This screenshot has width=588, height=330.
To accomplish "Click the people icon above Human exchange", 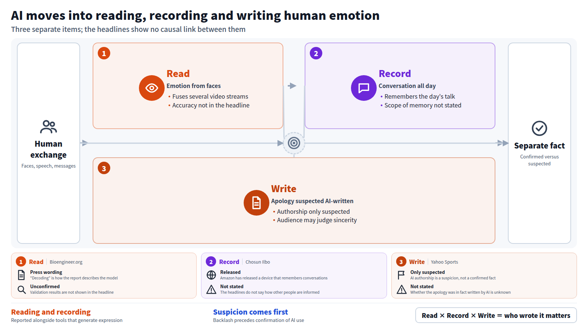I will [49, 127].
